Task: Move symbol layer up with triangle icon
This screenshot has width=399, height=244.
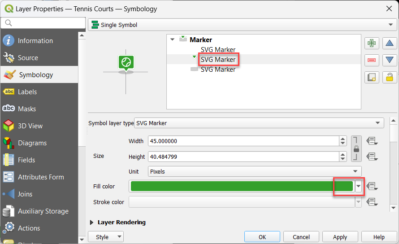Action: point(389,44)
